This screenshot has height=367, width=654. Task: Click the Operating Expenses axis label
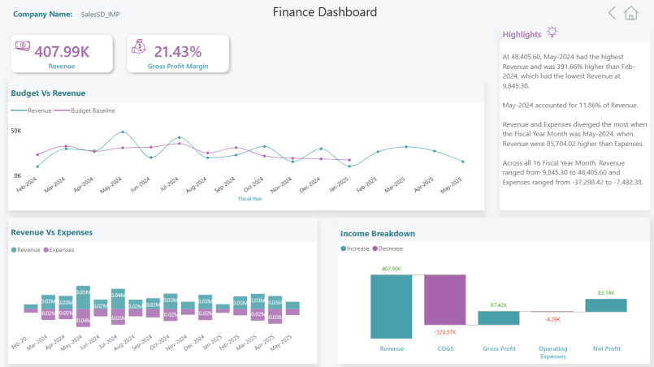coord(552,352)
